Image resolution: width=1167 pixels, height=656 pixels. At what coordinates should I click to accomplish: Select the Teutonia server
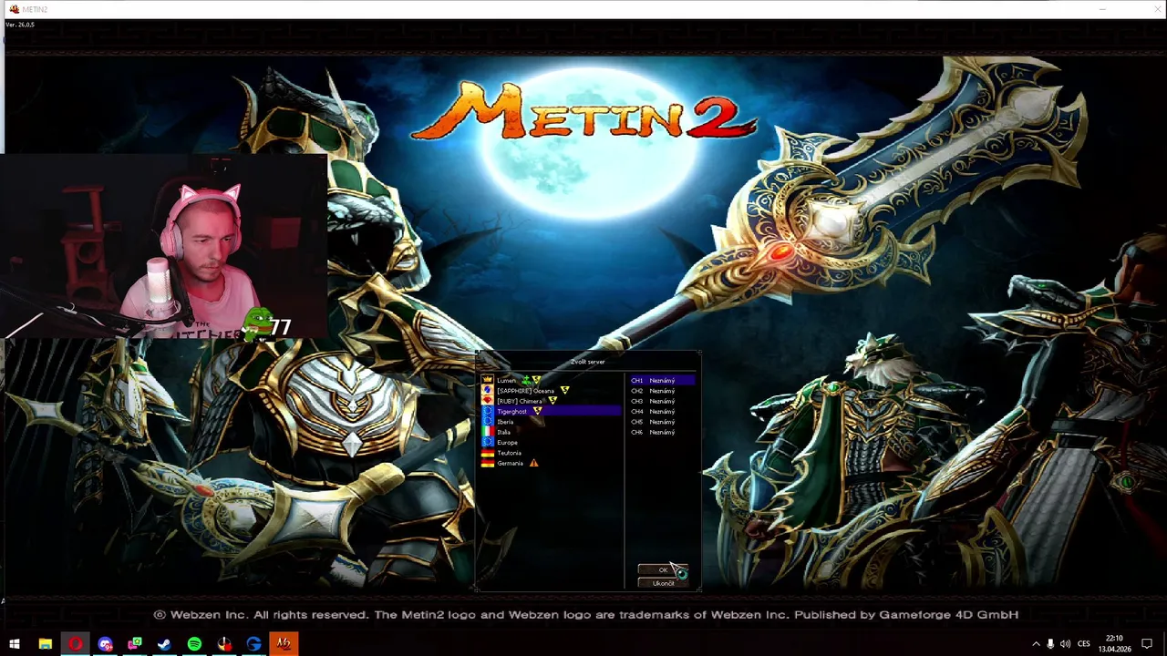[552, 453]
